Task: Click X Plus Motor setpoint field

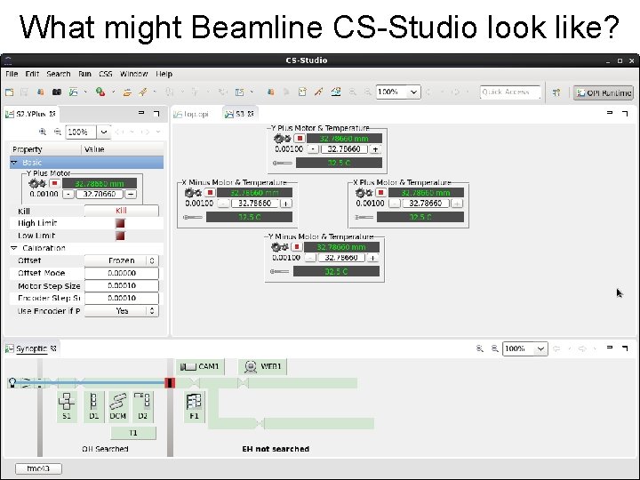Action: click(x=425, y=204)
